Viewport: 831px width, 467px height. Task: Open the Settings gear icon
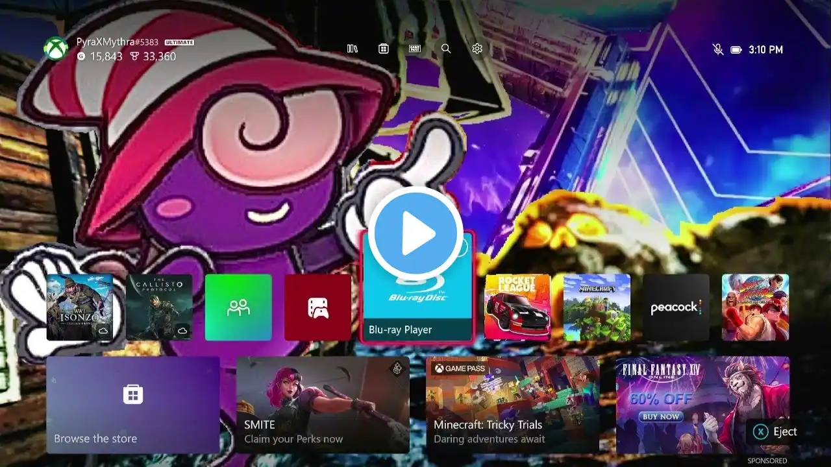477,49
